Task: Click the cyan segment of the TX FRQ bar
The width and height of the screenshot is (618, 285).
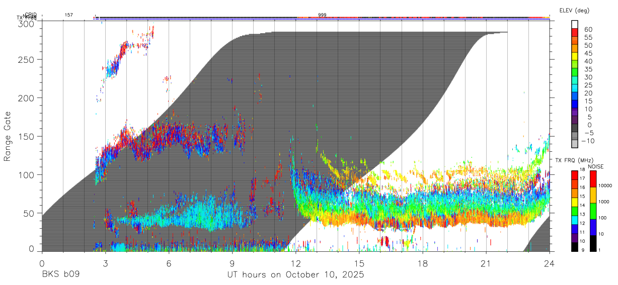Action: [575, 220]
